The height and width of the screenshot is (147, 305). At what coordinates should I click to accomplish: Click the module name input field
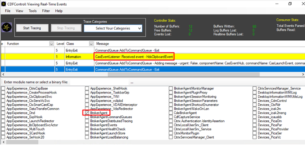point(99,82)
